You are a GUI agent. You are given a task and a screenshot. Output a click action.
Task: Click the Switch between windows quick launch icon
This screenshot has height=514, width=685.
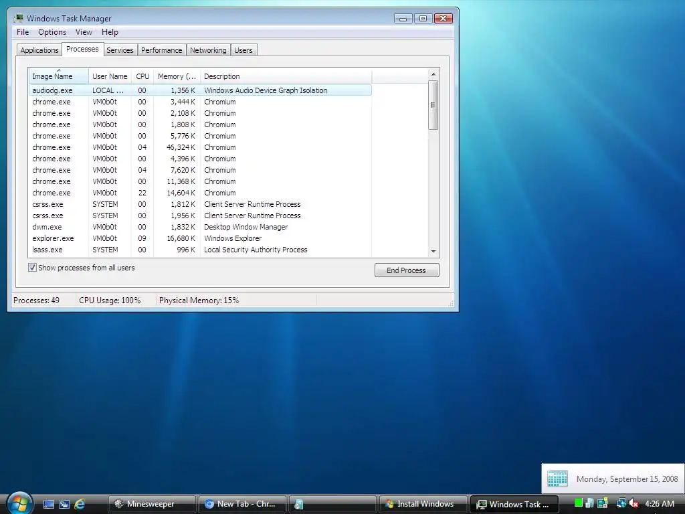point(64,504)
